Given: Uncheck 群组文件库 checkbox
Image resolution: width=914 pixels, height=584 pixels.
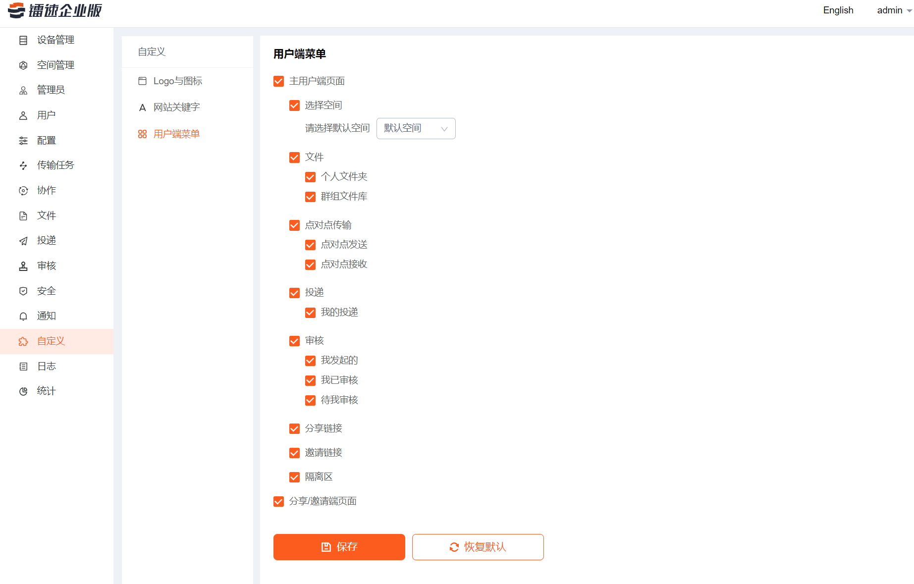Looking at the screenshot, I should 310,197.
